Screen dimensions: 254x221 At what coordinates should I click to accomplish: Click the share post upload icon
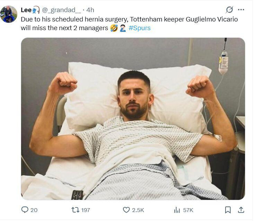(x=241, y=210)
